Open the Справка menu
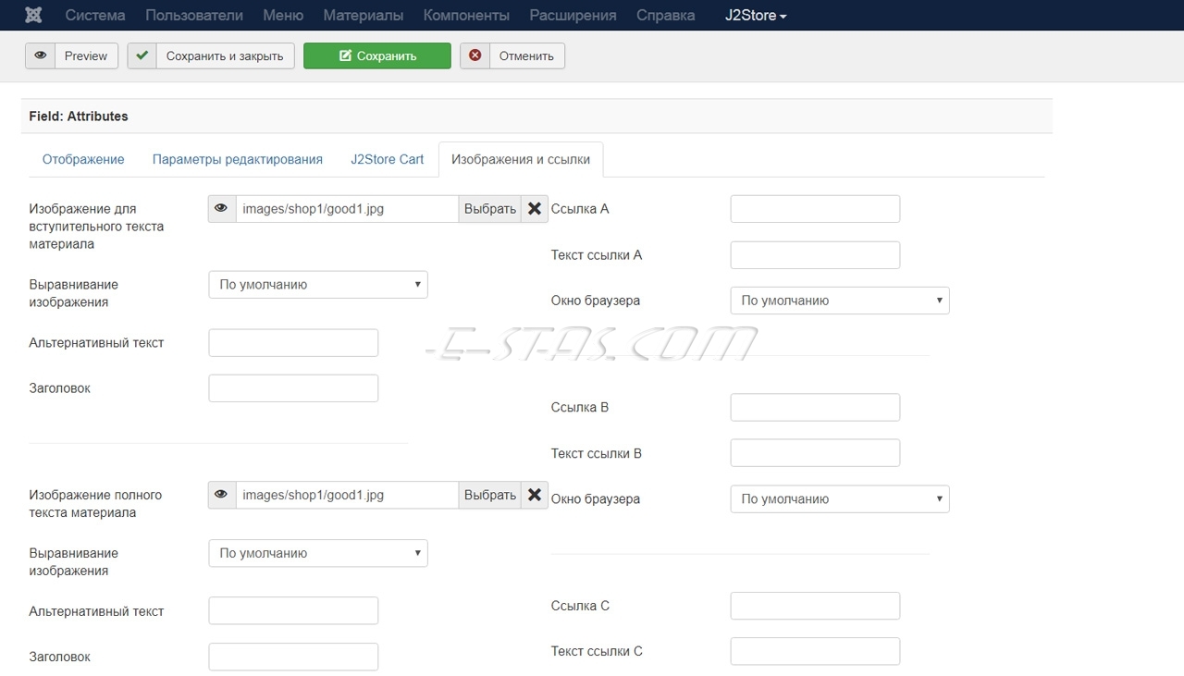Image resolution: width=1184 pixels, height=676 pixels. tap(666, 15)
